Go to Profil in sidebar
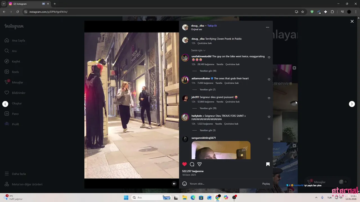This screenshot has height=202, width=360. [12, 124]
